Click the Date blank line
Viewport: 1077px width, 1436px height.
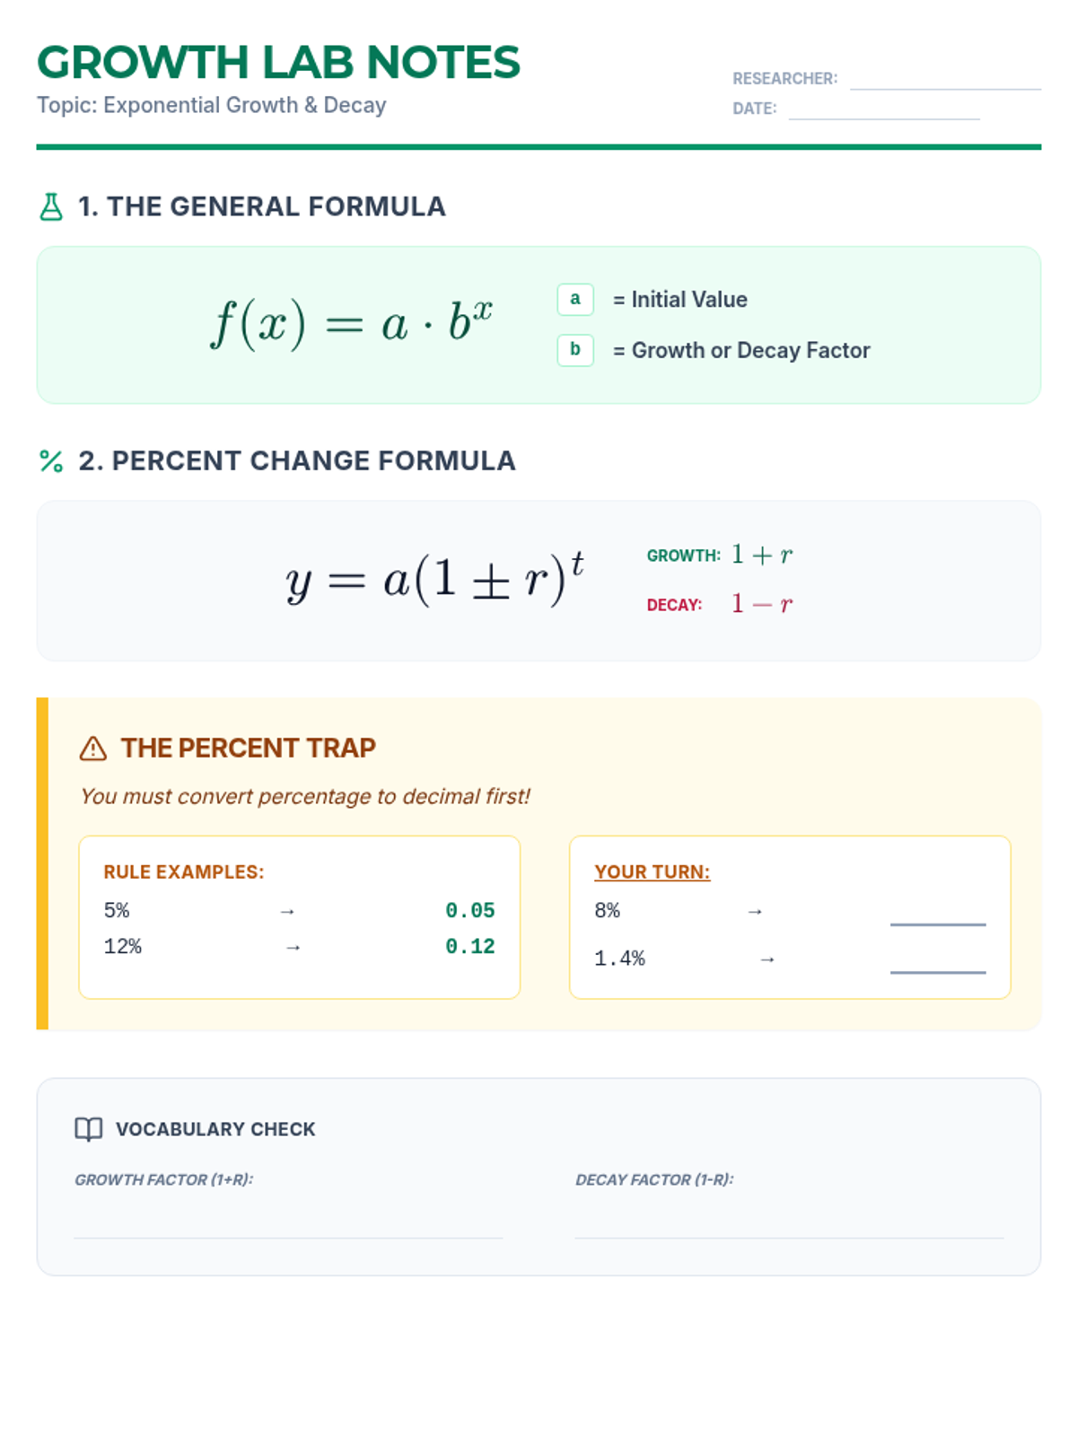pos(884,110)
